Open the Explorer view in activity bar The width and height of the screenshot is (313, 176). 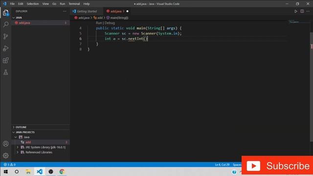[5, 13]
